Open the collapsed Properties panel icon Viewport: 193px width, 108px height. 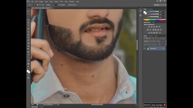pos(141,15)
